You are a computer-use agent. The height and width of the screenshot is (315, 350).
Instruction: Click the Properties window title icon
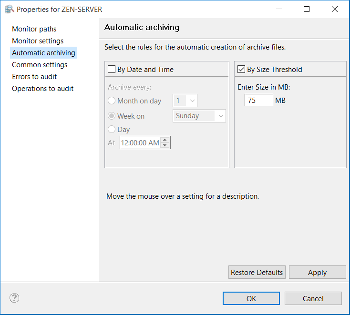[9, 9]
